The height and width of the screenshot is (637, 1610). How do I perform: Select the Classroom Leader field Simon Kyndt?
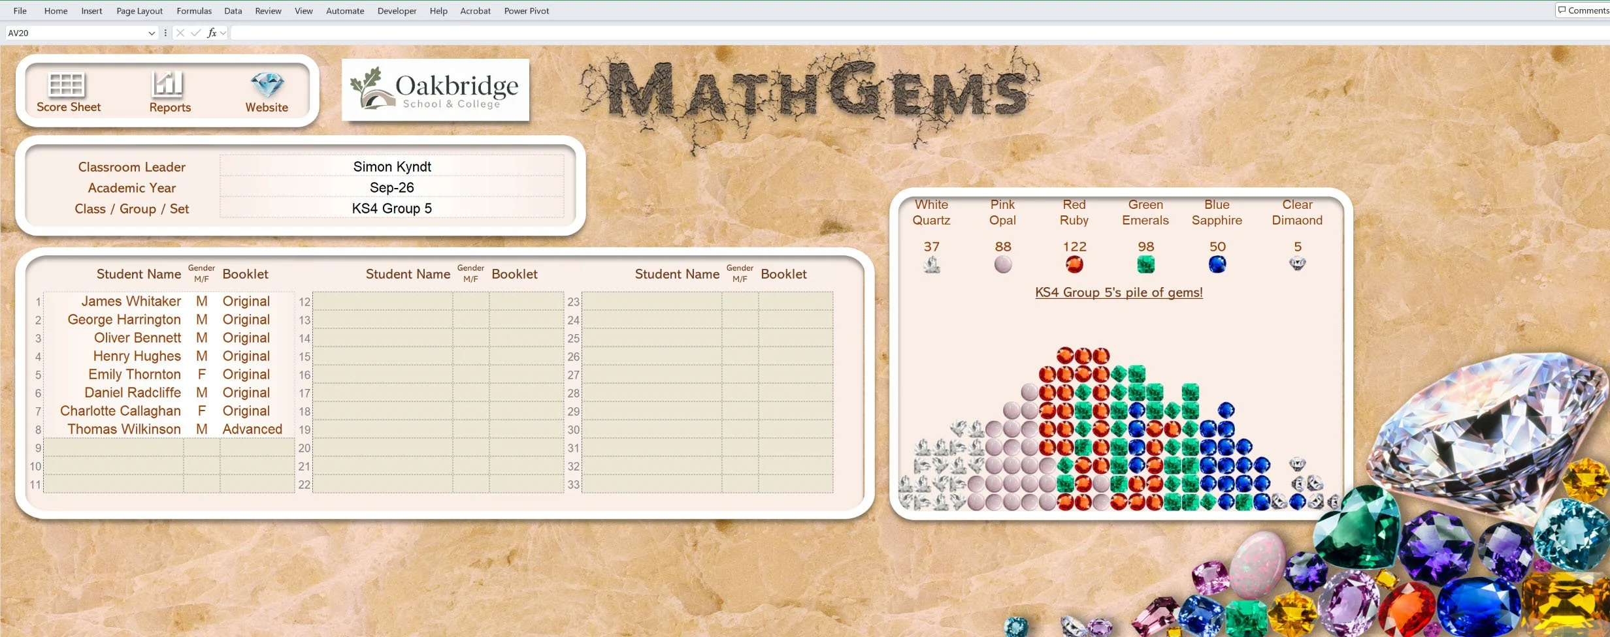[x=392, y=166]
